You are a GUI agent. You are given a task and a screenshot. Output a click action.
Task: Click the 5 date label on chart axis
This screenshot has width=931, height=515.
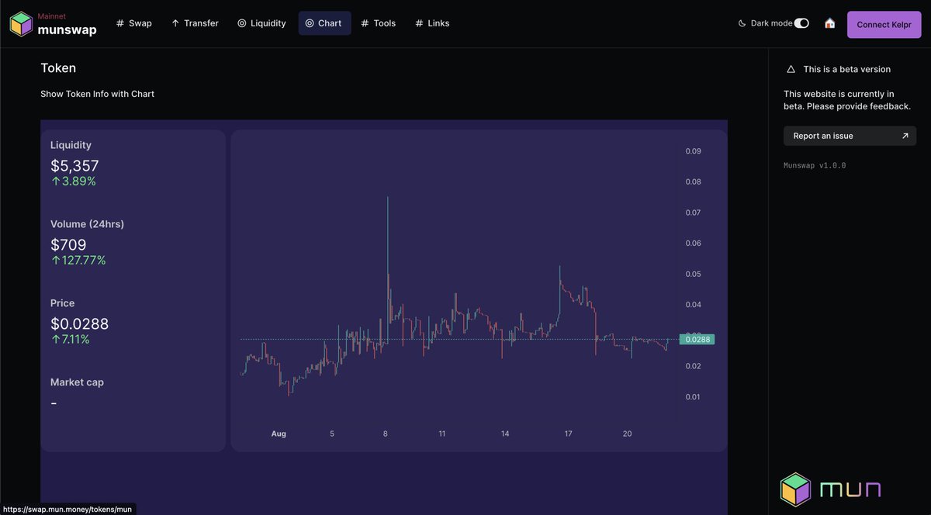[x=332, y=434]
